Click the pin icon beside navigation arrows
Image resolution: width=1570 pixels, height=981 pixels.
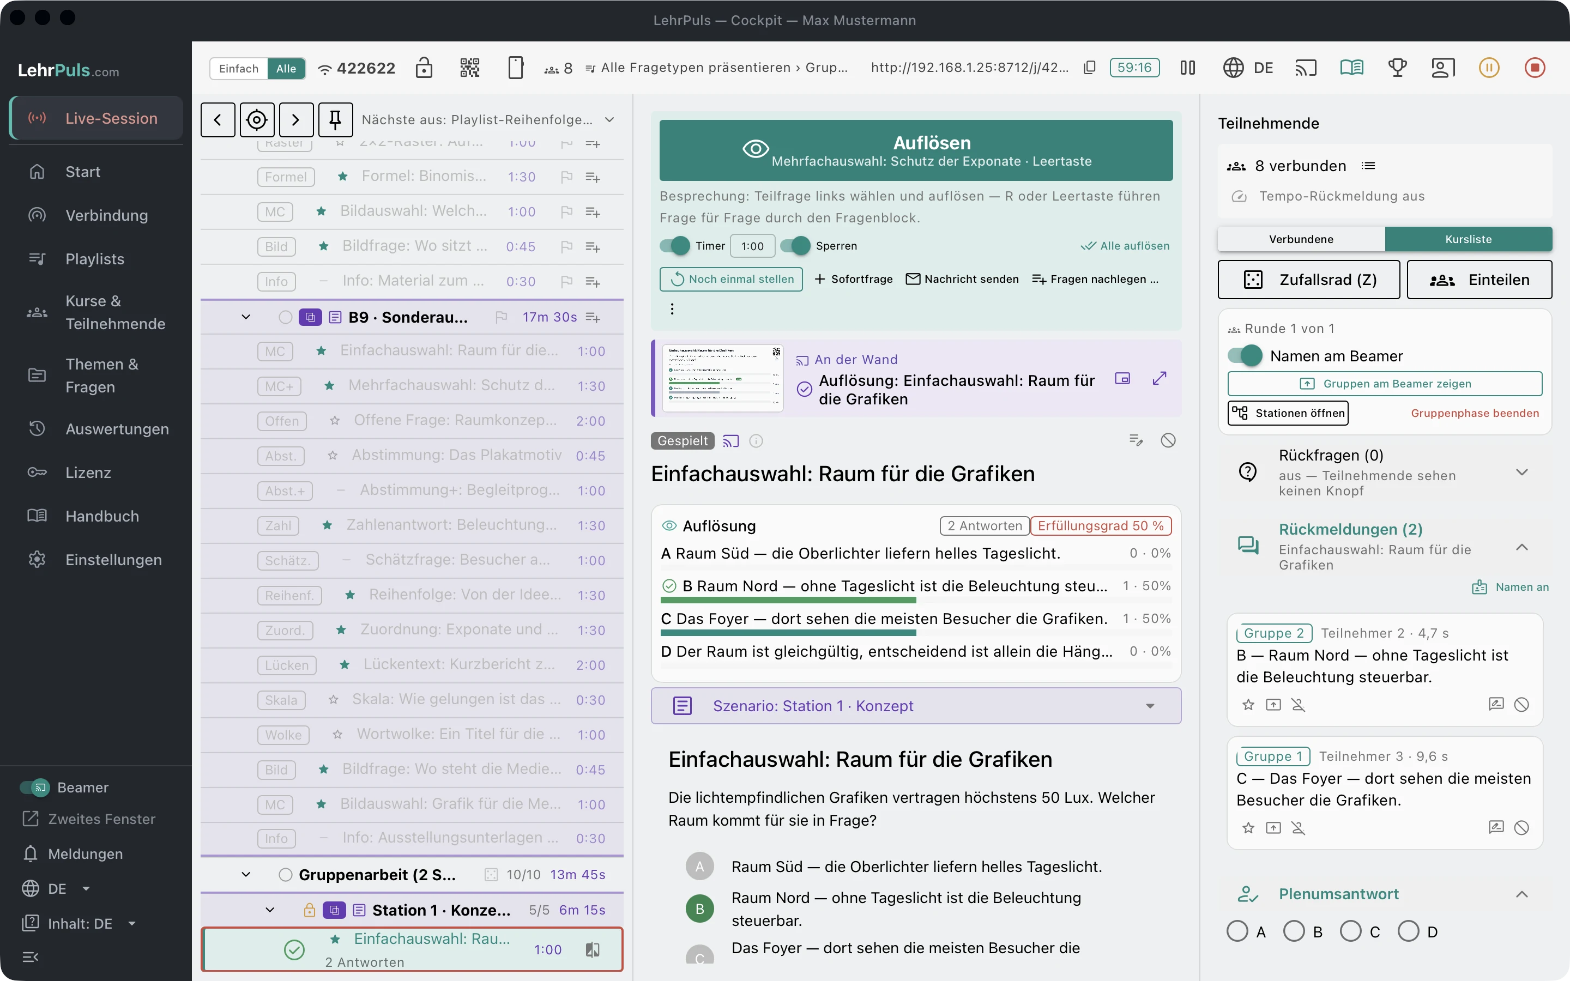335,119
